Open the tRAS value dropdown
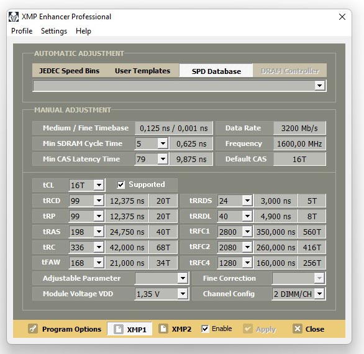 (99, 232)
